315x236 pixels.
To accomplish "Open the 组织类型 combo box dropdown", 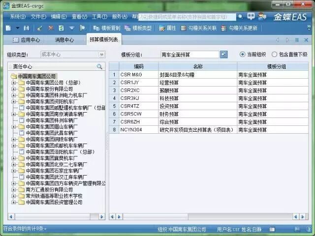I will pos(102,55).
